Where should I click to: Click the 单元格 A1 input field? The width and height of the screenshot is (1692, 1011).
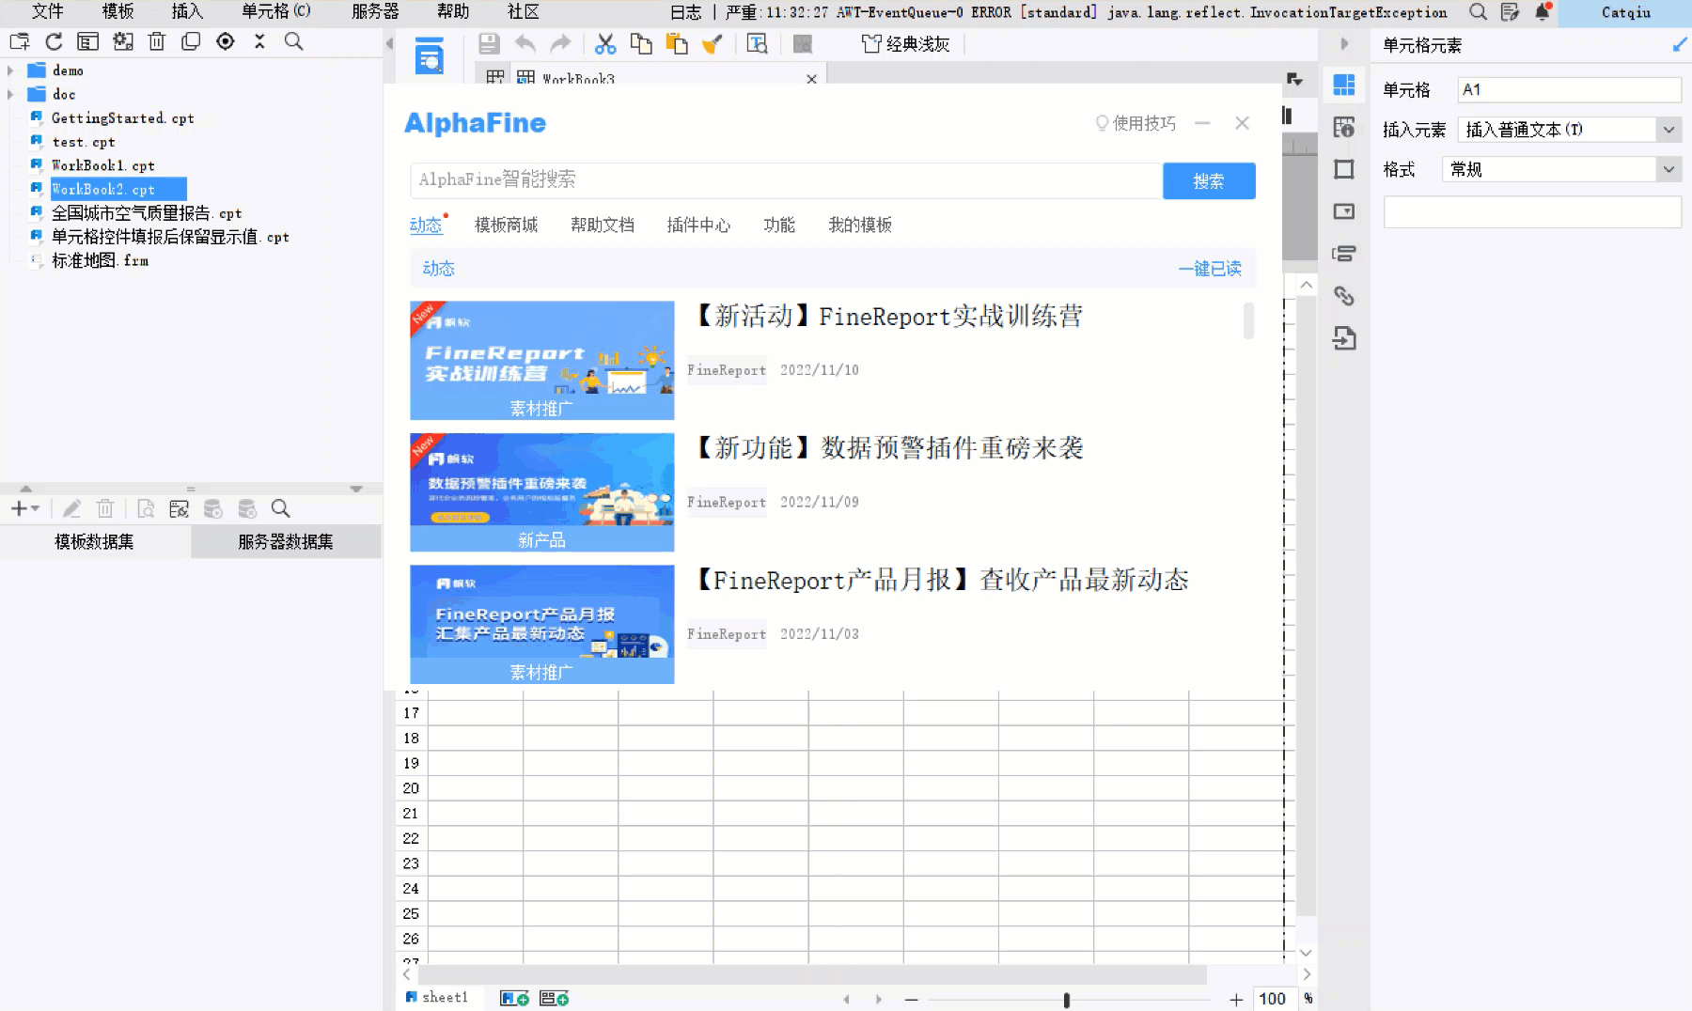[1569, 89]
